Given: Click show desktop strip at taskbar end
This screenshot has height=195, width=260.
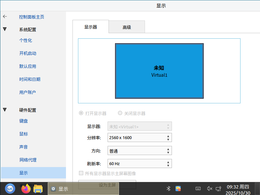Looking at the screenshot, I should tap(257, 189).
